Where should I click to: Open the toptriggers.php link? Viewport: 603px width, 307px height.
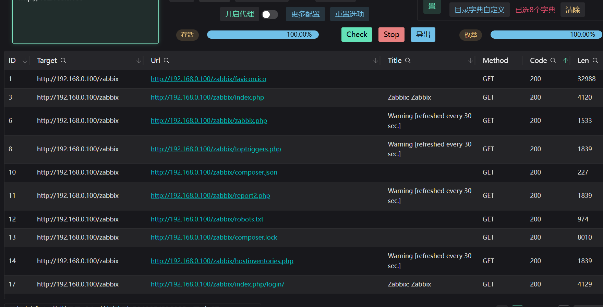coord(216,149)
